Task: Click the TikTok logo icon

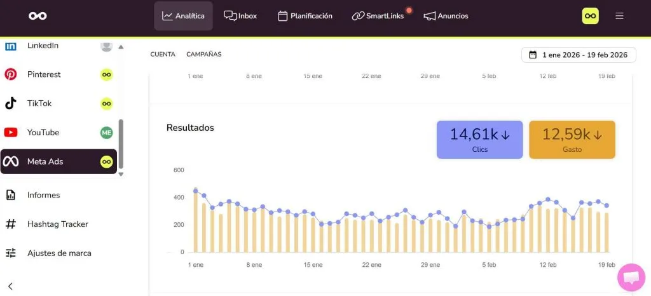Action: pyautogui.click(x=10, y=104)
